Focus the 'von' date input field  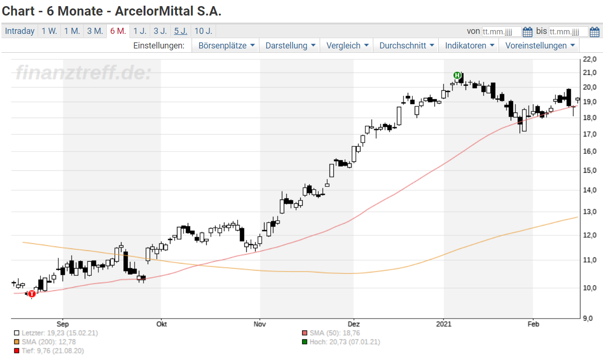coord(502,32)
